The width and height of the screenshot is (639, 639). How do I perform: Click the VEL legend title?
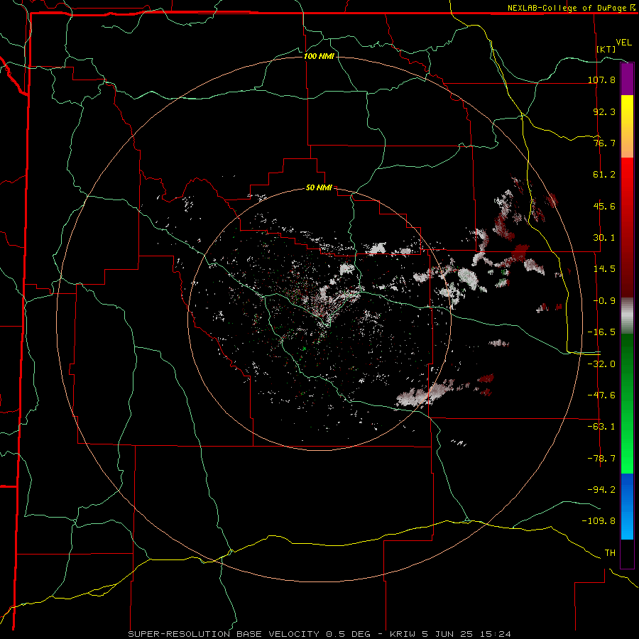coord(623,43)
